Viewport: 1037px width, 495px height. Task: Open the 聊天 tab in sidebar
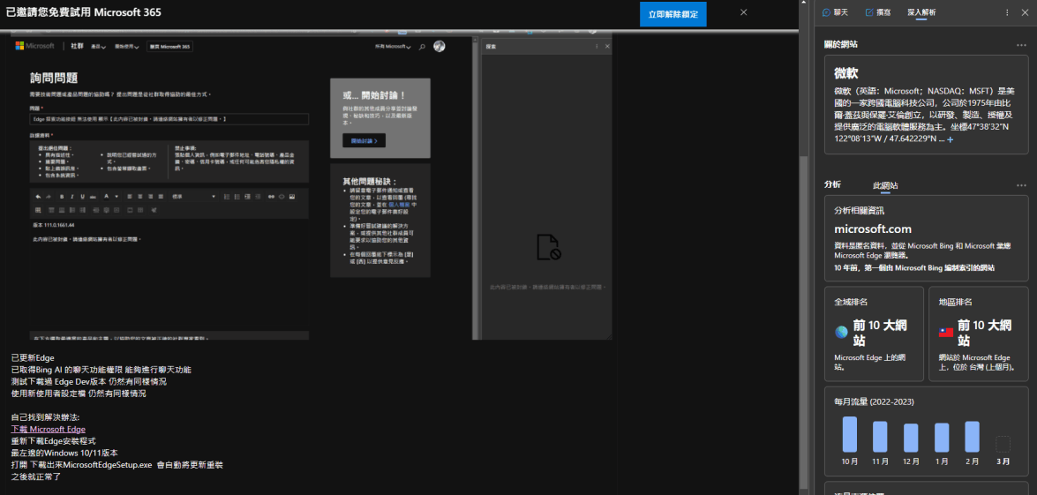tap(835, 11)
